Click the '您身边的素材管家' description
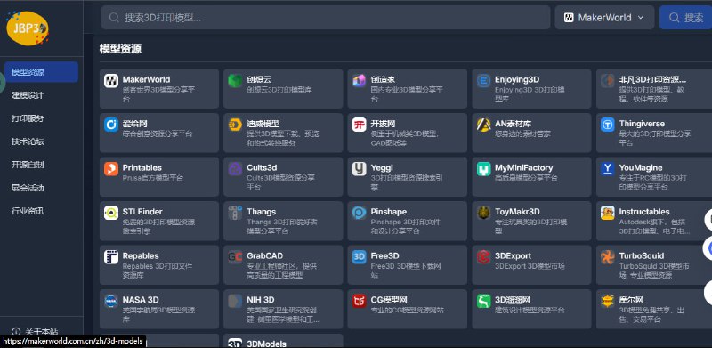712x348 pixels. pyautogui.click(x=522, y=134)
